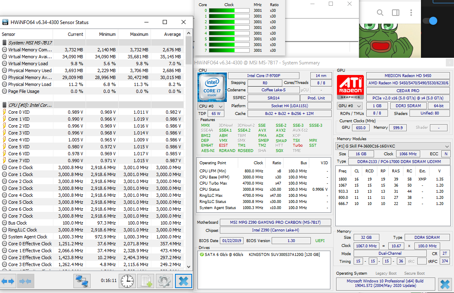Image resolution: width=454 pixels, height=293 pixels.
Task: Click the Windows 10 Professional OS field
Action: pos(385,283)
